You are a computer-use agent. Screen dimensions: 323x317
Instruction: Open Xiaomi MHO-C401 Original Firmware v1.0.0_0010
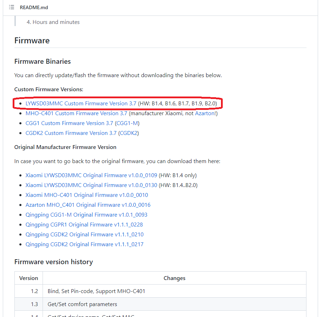click(87, 195)
